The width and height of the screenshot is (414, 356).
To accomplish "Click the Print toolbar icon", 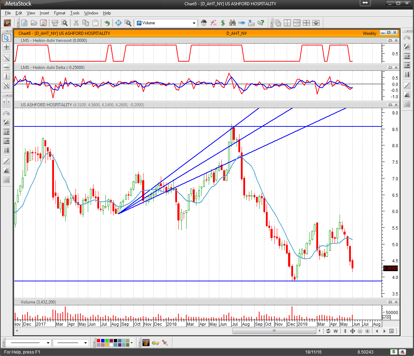I will [x=55, y=23].
